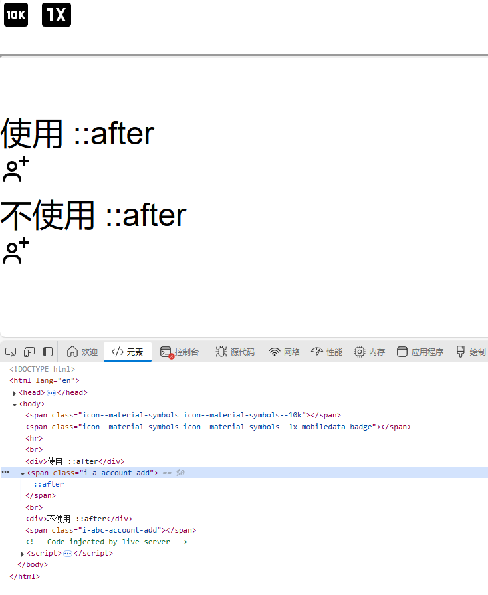Select the <hr> node

coord(34,438)
